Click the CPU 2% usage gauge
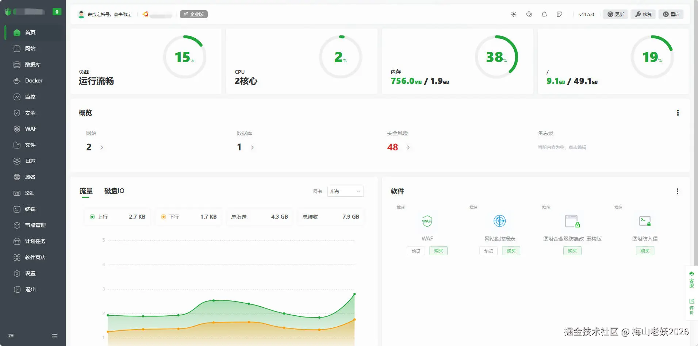The image size is (698, 346). pos(341,57)
